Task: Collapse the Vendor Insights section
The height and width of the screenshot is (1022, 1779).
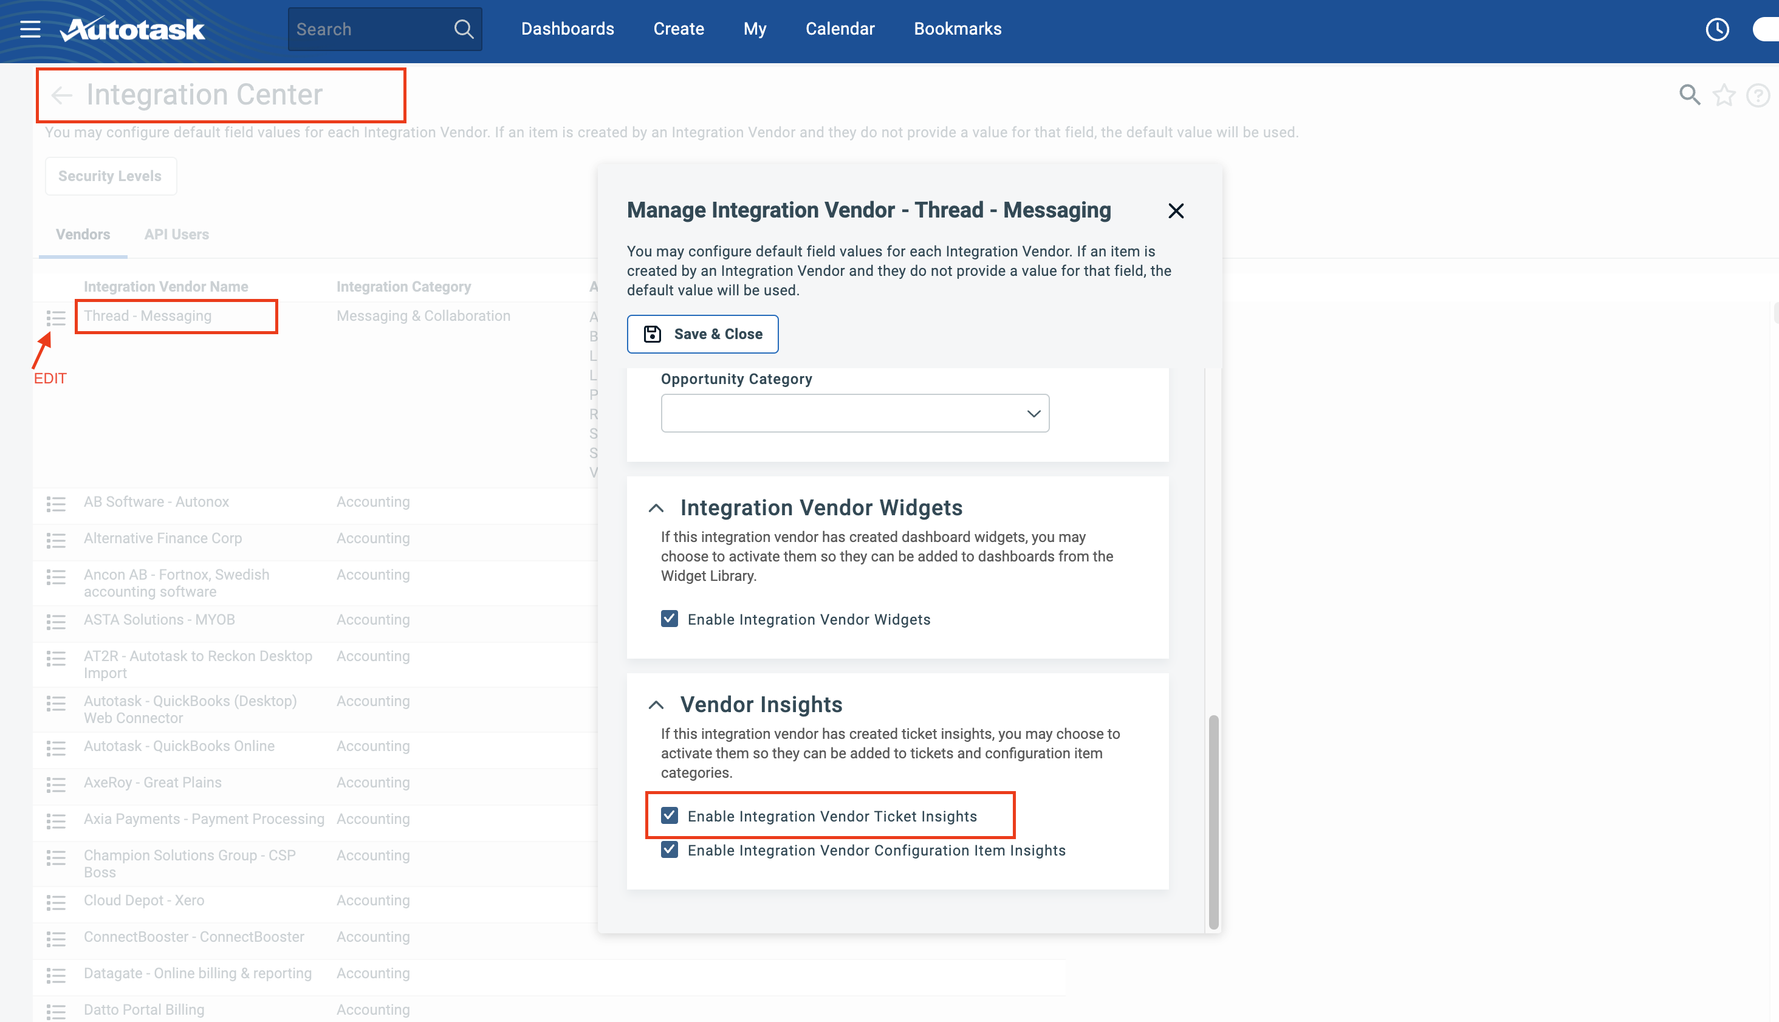Action: [x=656, y=704]
